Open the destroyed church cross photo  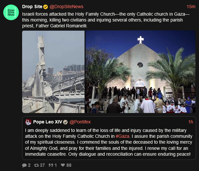pos(53,72)
